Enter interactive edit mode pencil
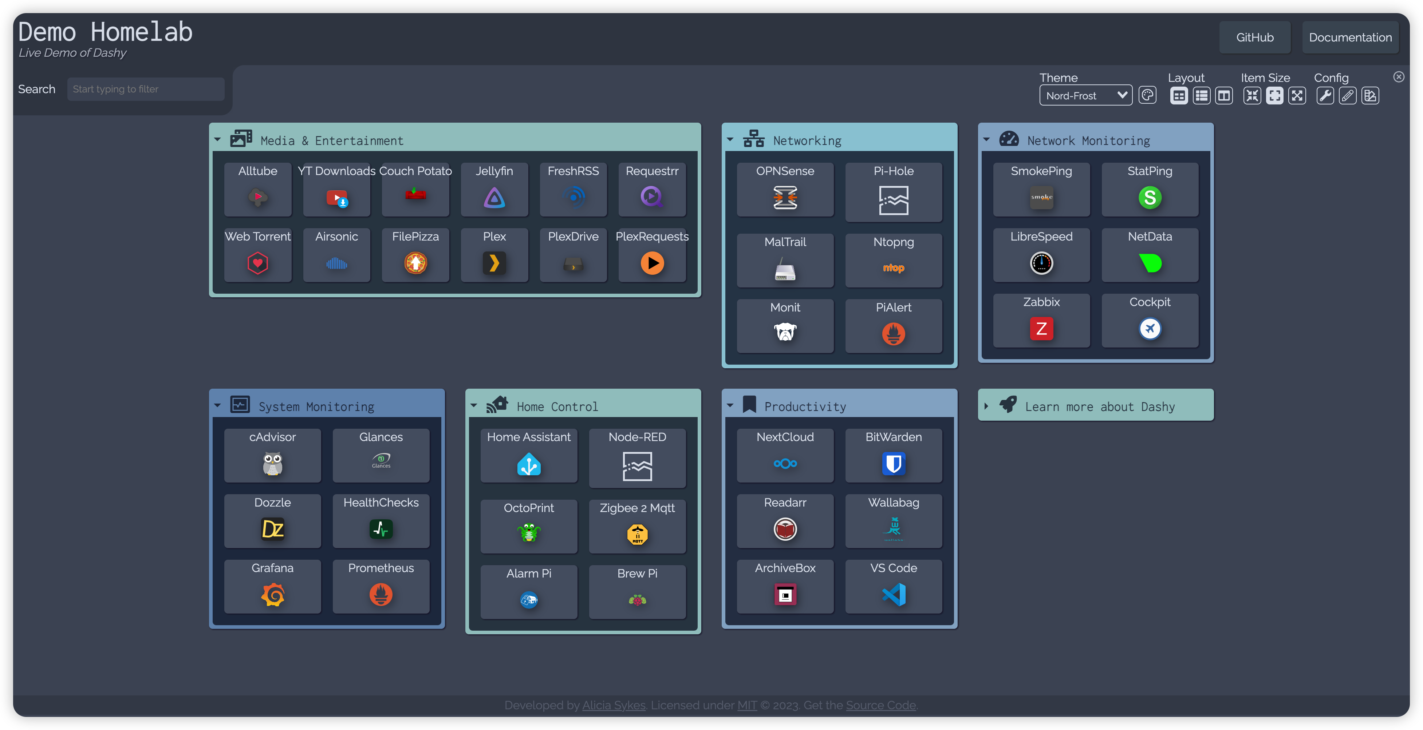The width and height of the screenshot is (1423, 730). coord(1347,96)
